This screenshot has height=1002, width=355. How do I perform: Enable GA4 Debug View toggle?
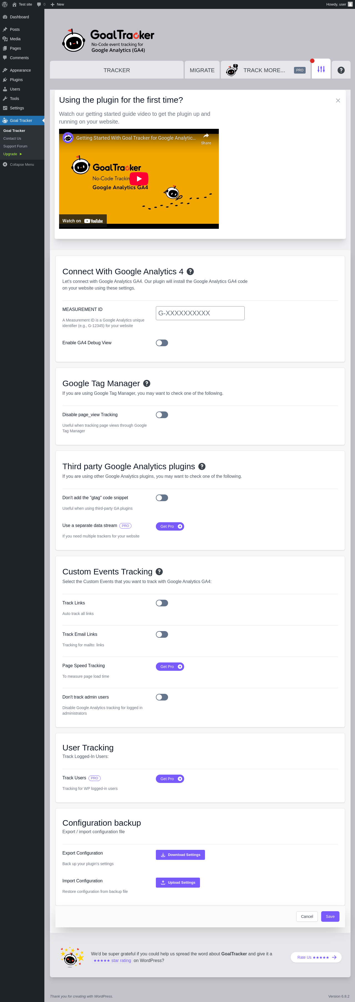pos(162,343)
